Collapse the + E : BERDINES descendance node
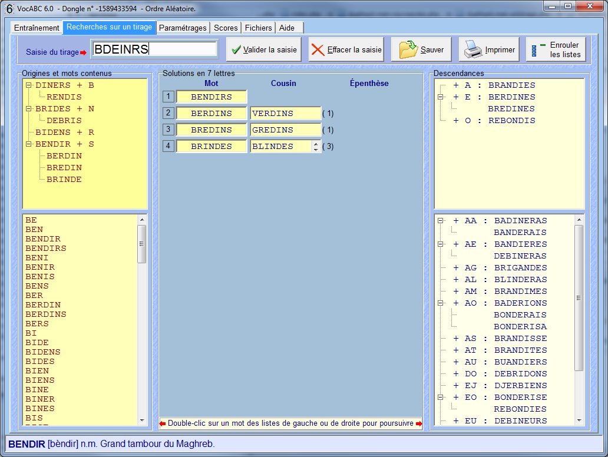Image resolution: width=608 pixels, height=457 pixels. pyautogui.click(x=441, y=97)
